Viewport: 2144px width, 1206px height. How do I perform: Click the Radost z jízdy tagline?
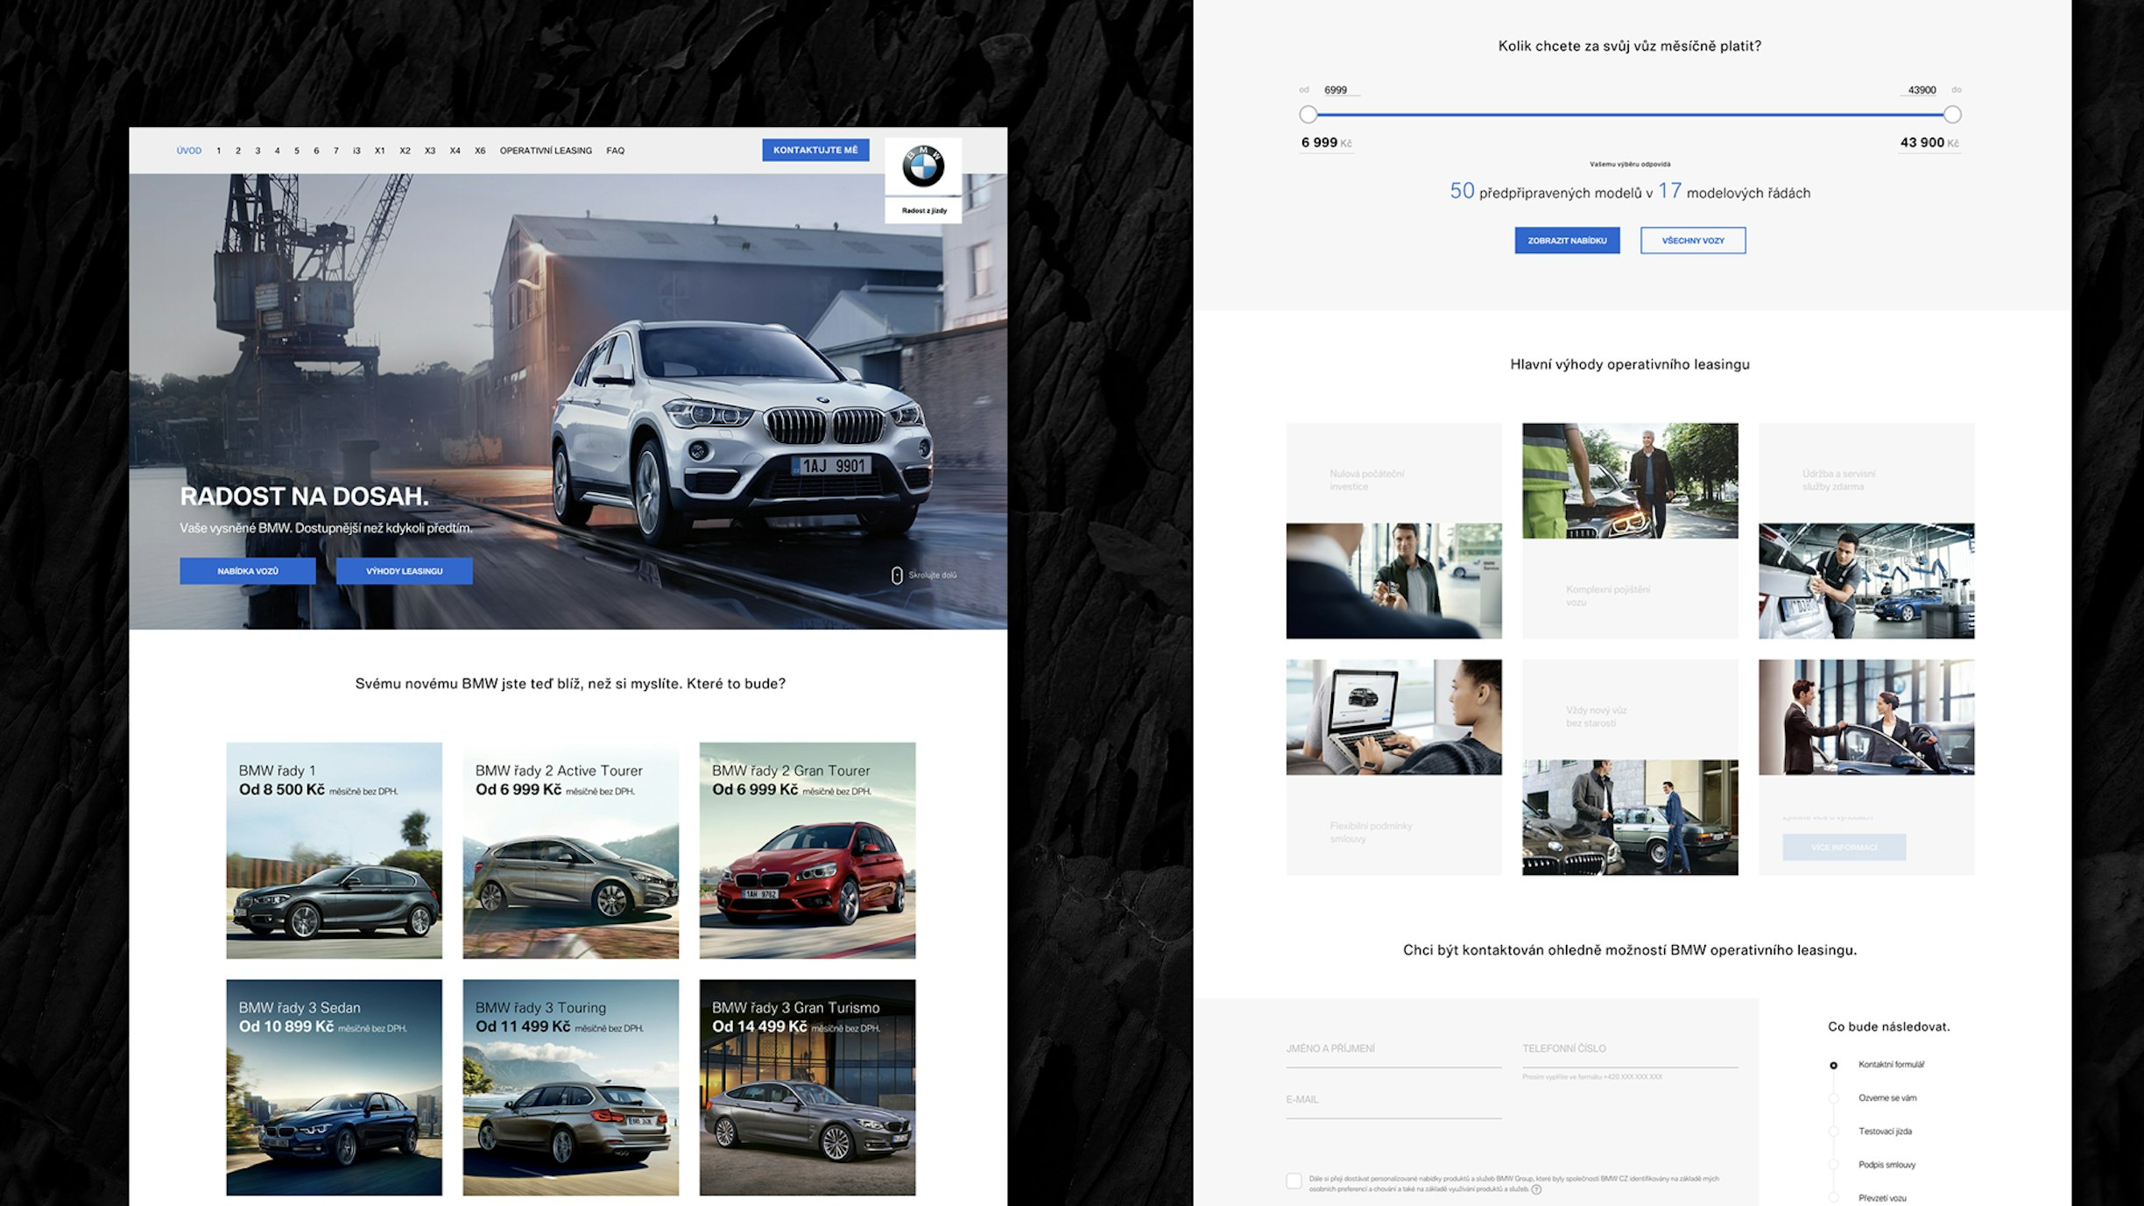click(x=924, y=210)
